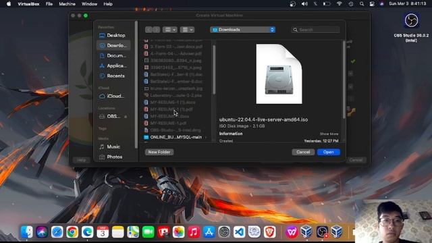The height and width of the screenshot is (243, 432).
Task: Go forward in the file dialog
Action: click(x=156, y=30)
